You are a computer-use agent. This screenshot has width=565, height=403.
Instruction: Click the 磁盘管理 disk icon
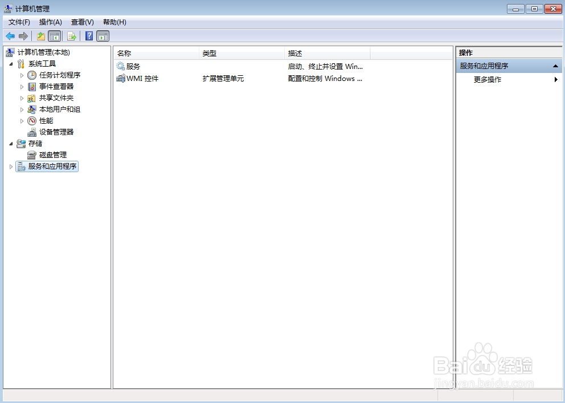(x=32, y=155)
